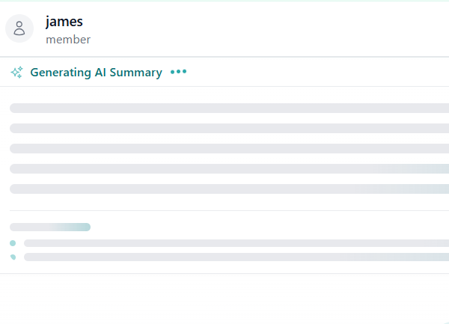Viewport: 449px width, 324px height.
Task: Click the divider above the short placeholder
Action: 224,210
